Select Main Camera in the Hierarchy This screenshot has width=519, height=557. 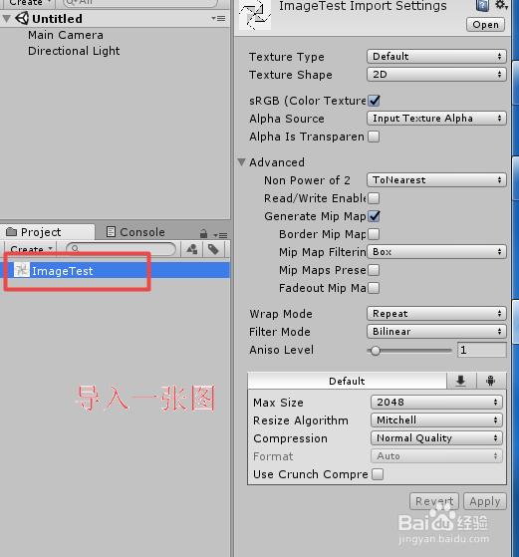coord(66,35)
